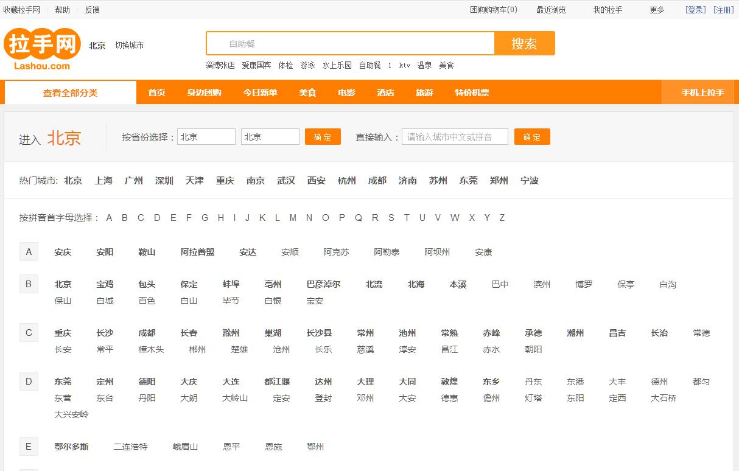Click the orange 搜索 search button
Screen dimensions: 739x471
pos(524,44)
